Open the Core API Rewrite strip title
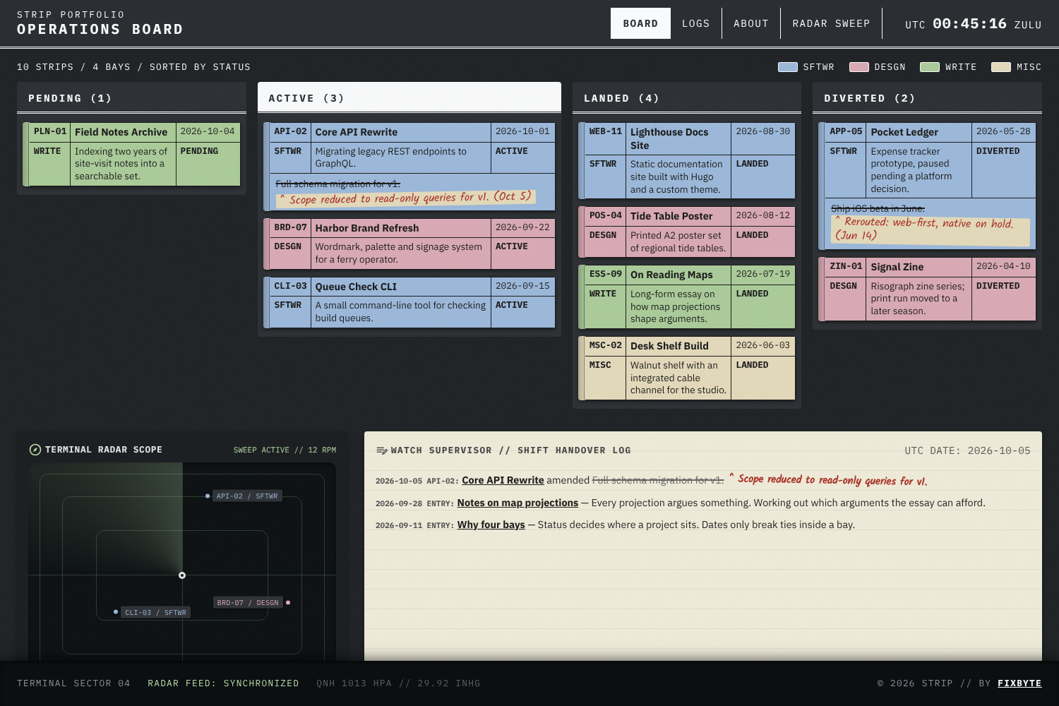Viewport: 1059px width, 706px height. (x=357, y=132)
